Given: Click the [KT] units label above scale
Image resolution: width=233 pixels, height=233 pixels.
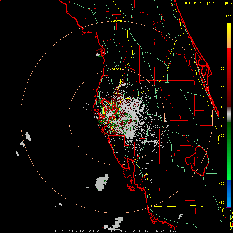Looking at the screenshot, I should click(x=221, y=18).
